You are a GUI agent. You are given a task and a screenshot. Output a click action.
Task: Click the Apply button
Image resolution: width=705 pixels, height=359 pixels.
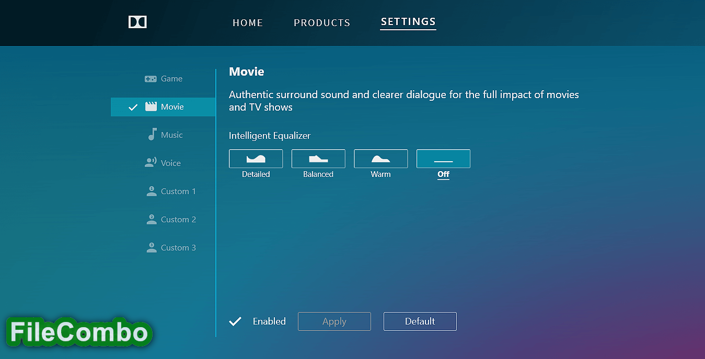334,321
